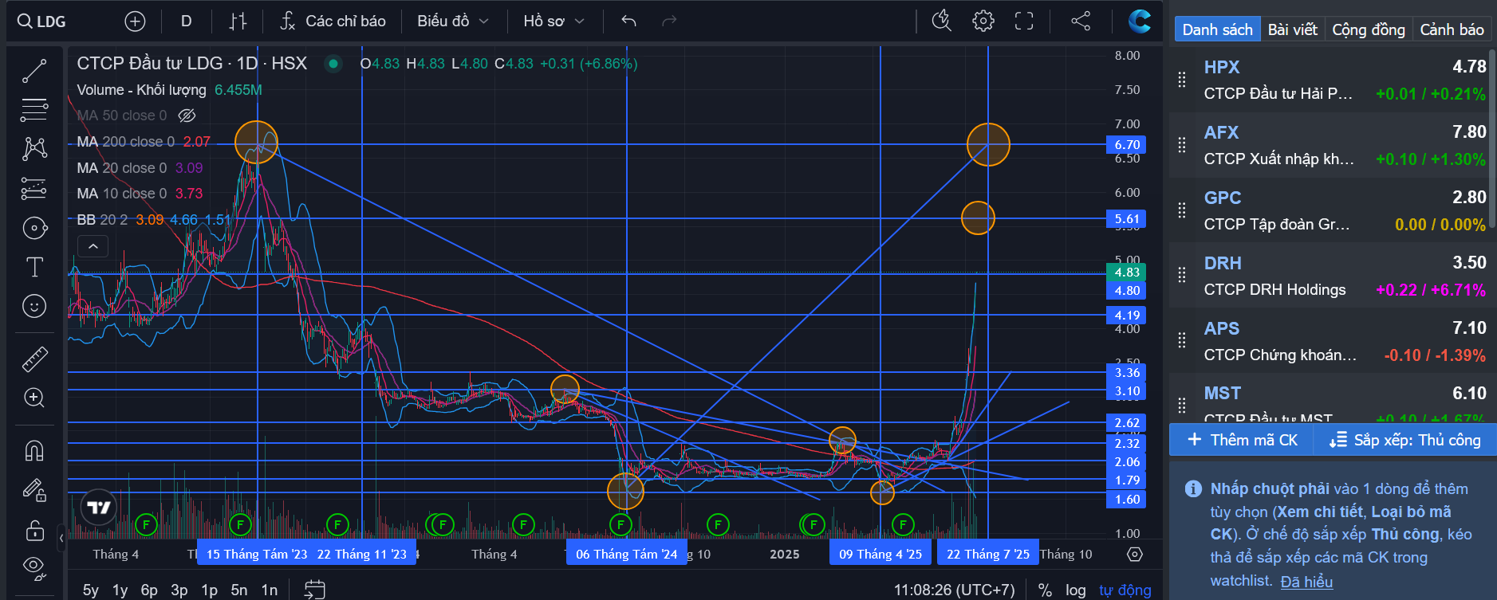
Task: Expand the Biểu đồ dropdown menu
Action: point(453,22)
